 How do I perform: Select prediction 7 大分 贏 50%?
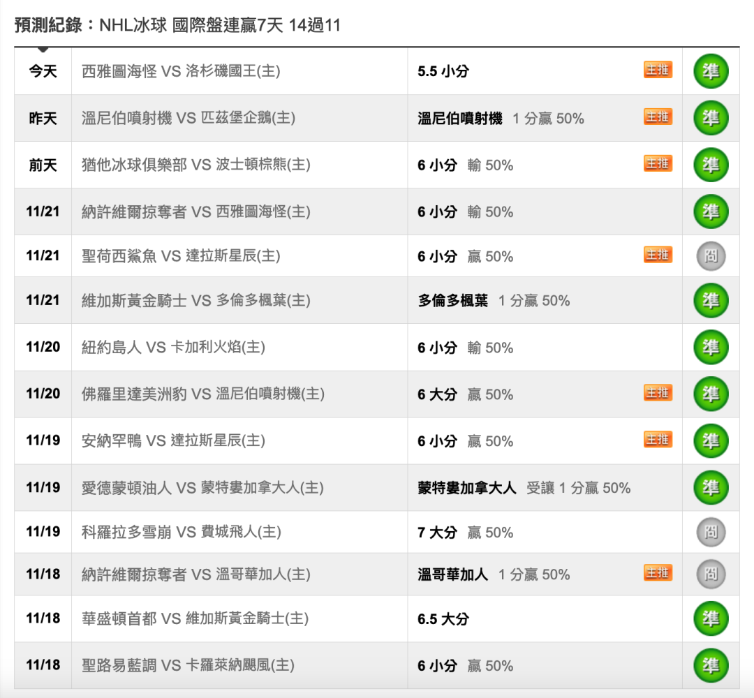tap(465, 533)
